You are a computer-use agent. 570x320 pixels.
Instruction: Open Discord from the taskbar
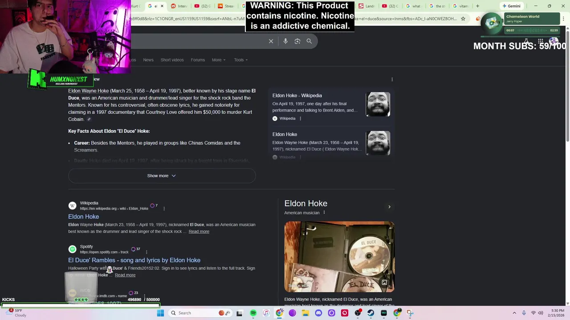318,313
